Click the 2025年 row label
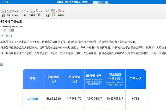The height and width of the screenshot is (110, 166). point(33,99)
